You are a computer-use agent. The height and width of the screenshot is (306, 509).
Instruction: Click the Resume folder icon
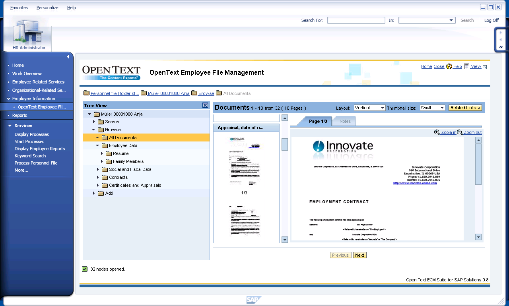[x=109, y=153]
